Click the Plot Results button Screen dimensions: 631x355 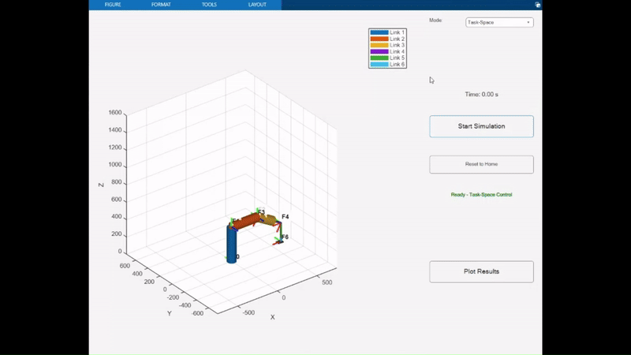tap(481, 271)
